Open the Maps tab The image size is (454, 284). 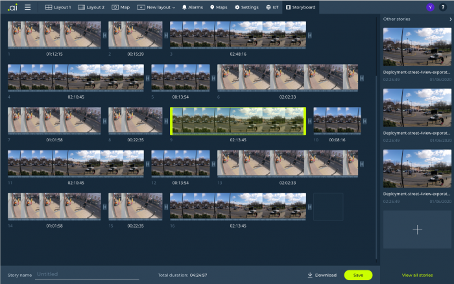click(219, 7)
